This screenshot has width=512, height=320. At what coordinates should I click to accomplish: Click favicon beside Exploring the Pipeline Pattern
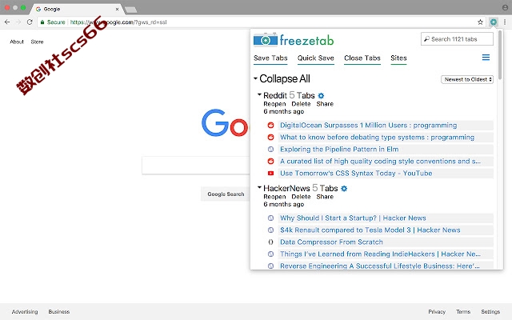pyautogui.click(x=270, y=150)
